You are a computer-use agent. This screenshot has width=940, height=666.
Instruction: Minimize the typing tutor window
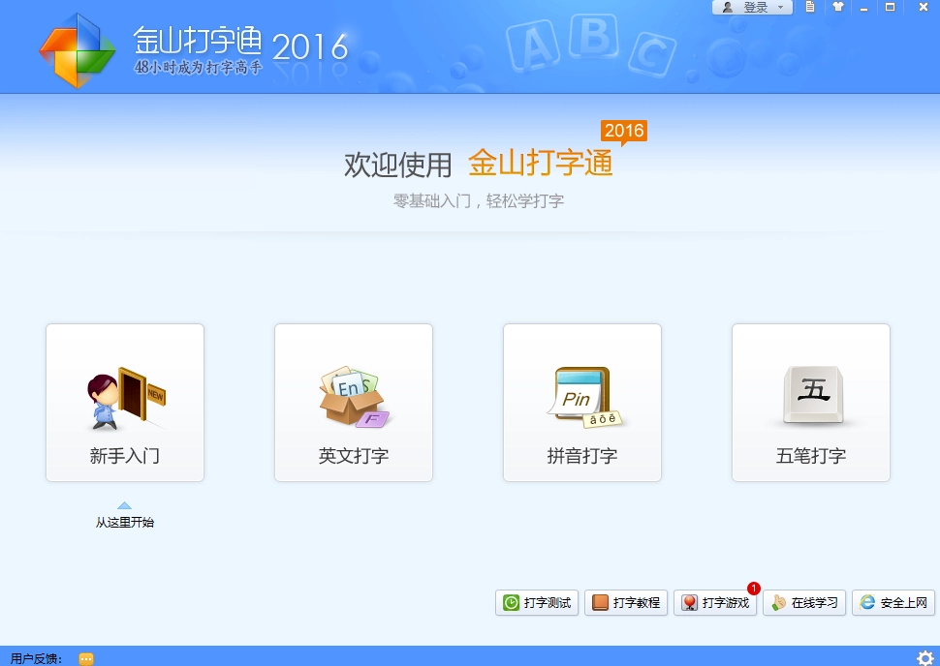click(x=863, y=8)
